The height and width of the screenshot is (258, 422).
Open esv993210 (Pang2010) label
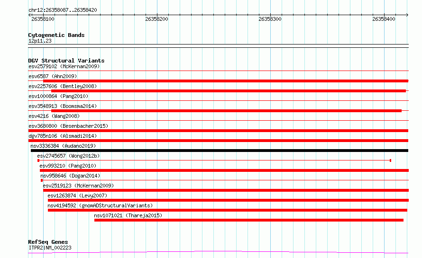tap(68, 166)
